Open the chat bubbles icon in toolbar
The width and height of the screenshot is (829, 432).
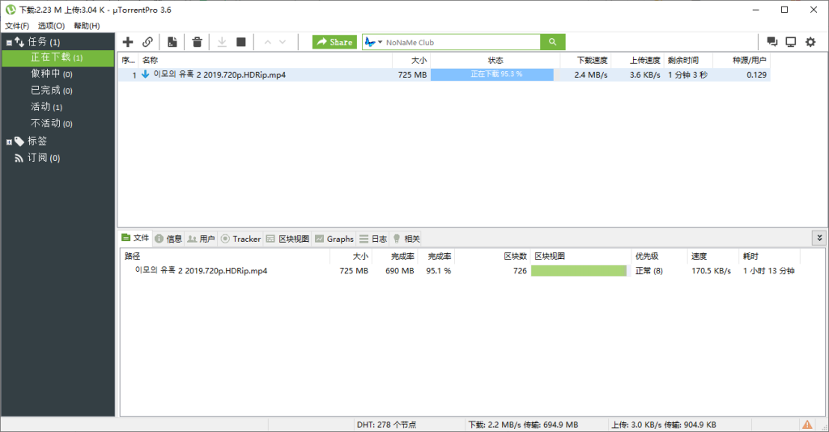click(x=772, y=42)
